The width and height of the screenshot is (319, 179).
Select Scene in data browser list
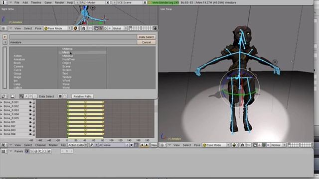[66, 66]
